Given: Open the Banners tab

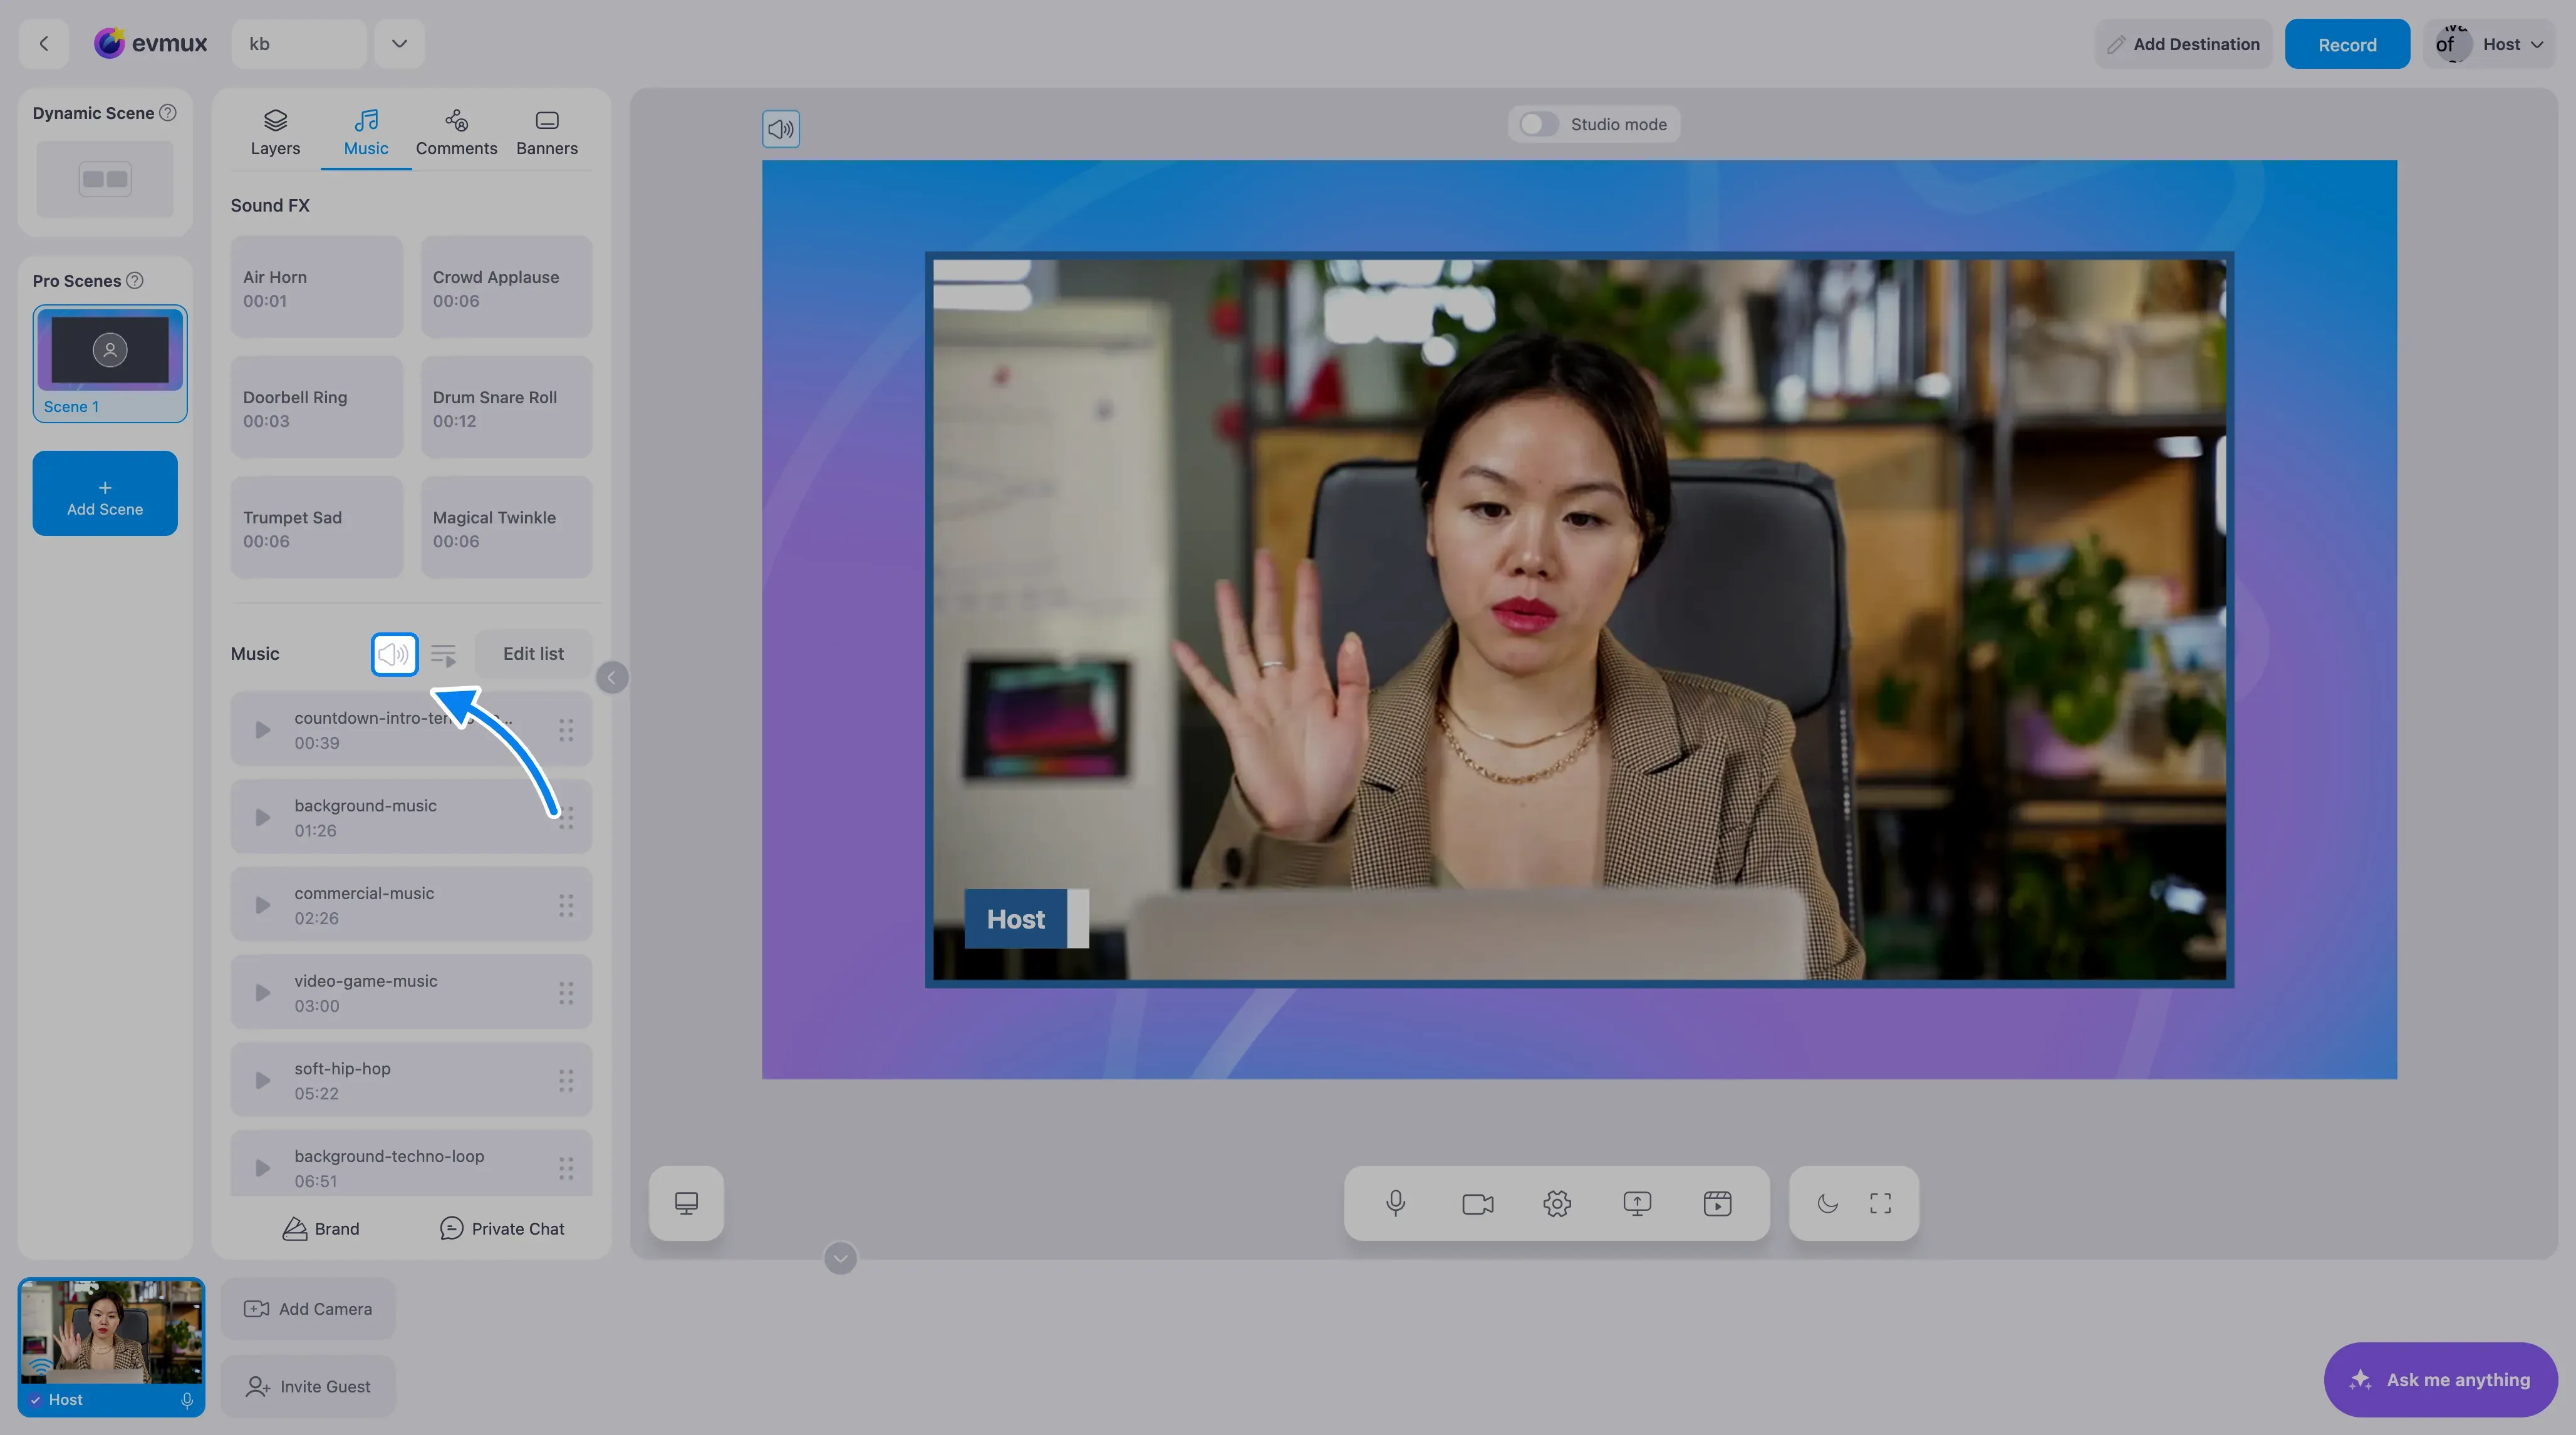Looking at the screenshot, I should pyautogui.click(x=547, y=133).
